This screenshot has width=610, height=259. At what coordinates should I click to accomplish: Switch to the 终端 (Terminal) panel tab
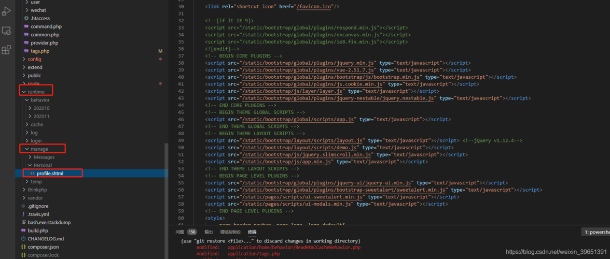tap(252, 232)
